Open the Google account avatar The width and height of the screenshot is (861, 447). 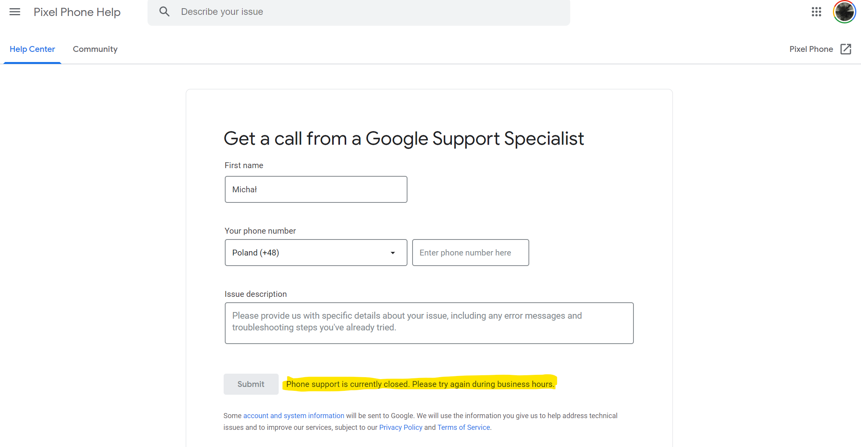(x=844, y=12)
